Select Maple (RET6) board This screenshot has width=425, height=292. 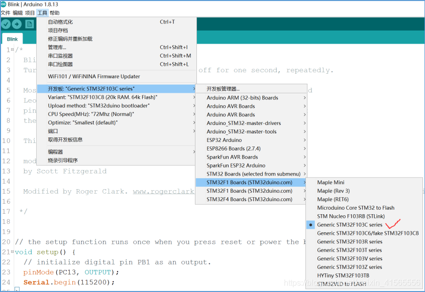(x=364, y=199)
